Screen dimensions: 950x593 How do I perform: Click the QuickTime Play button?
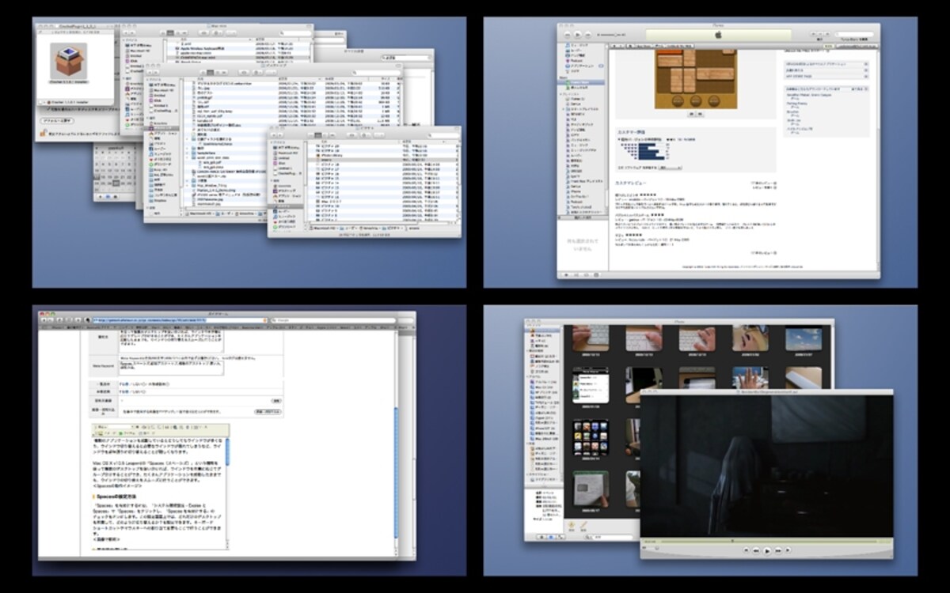[x=767, y=551]
